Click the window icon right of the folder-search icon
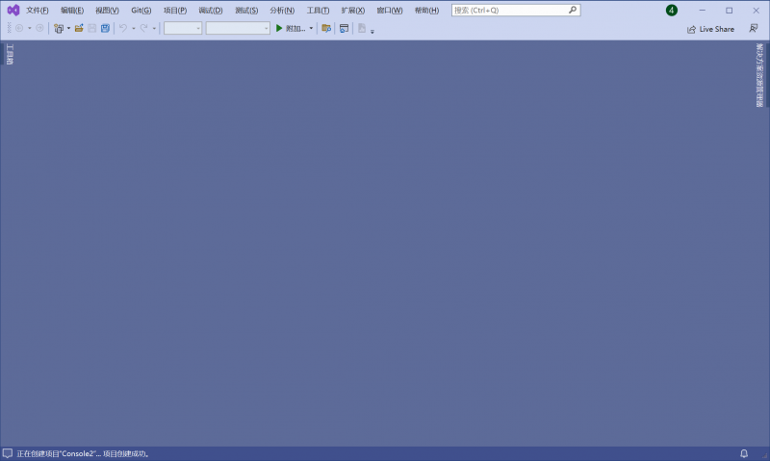 (x=344, y=28)
